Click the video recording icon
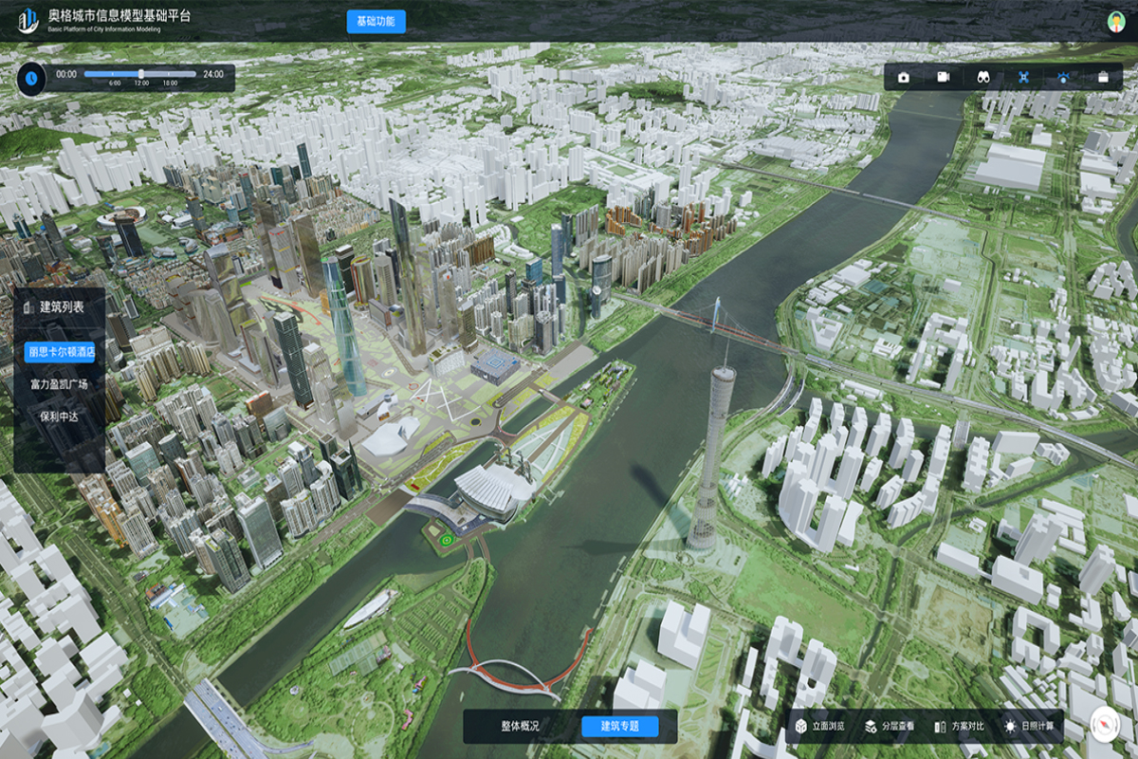1138x759 pixels. [x=944, y=77]
